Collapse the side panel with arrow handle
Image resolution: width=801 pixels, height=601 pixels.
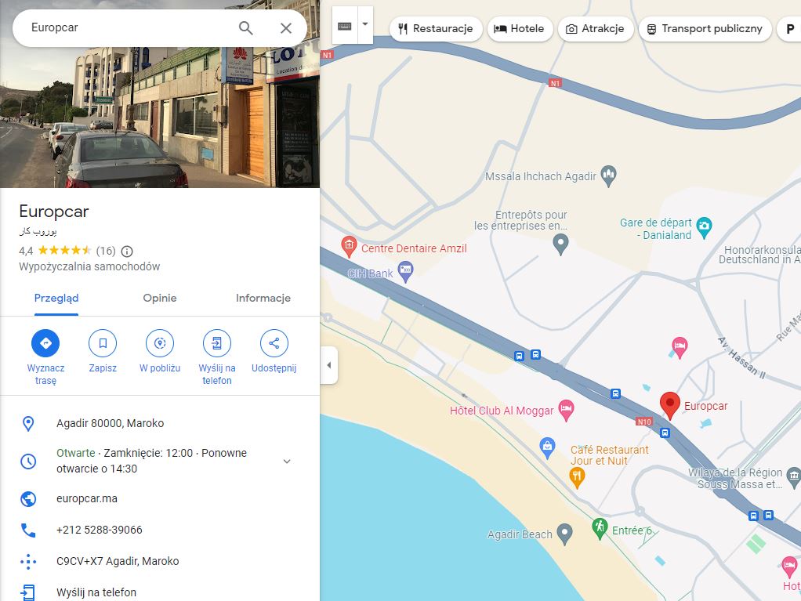tap(329, 365)
